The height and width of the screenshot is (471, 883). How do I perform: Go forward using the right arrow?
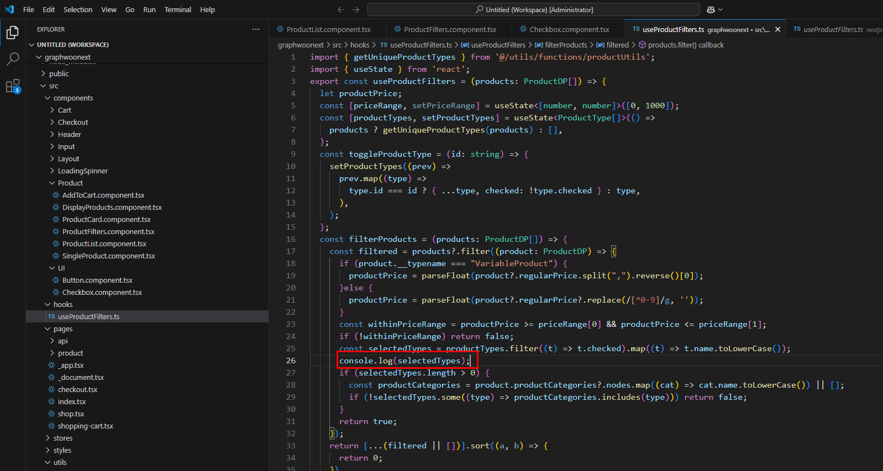coord(355,9)
